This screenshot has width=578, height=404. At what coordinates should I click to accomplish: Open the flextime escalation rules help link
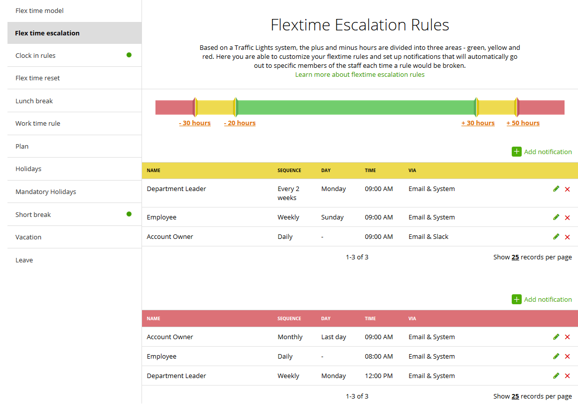[x=360, y=74]
